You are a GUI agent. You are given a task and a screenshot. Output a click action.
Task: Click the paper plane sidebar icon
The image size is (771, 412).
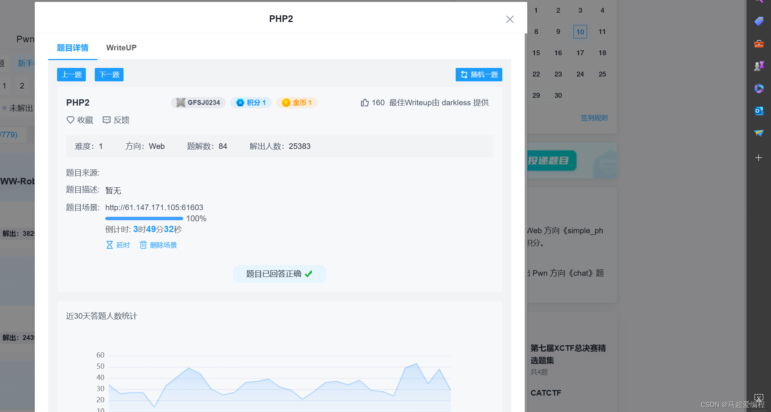[759, 133]
